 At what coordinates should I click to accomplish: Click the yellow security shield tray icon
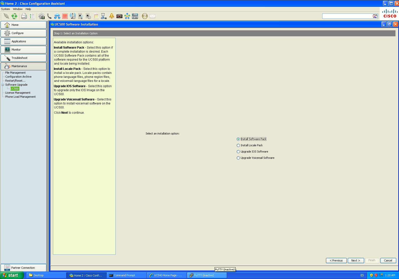click(372, 275)
